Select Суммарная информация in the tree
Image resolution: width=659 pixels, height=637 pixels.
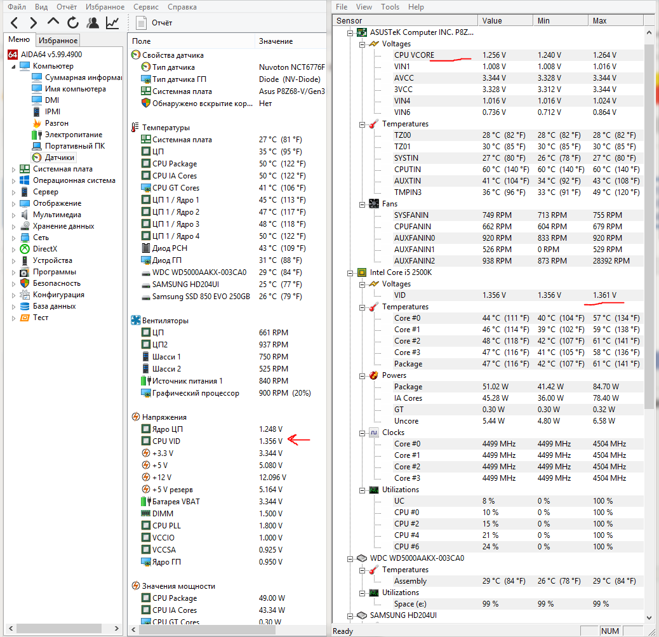pyautogui.click(x=76, y=77)
